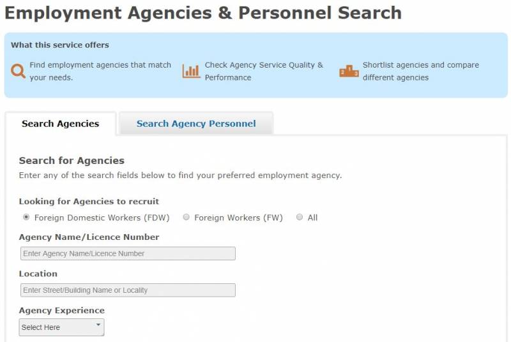
Task: Open the Search Agencies tab
Action: [x=60, y=124]
